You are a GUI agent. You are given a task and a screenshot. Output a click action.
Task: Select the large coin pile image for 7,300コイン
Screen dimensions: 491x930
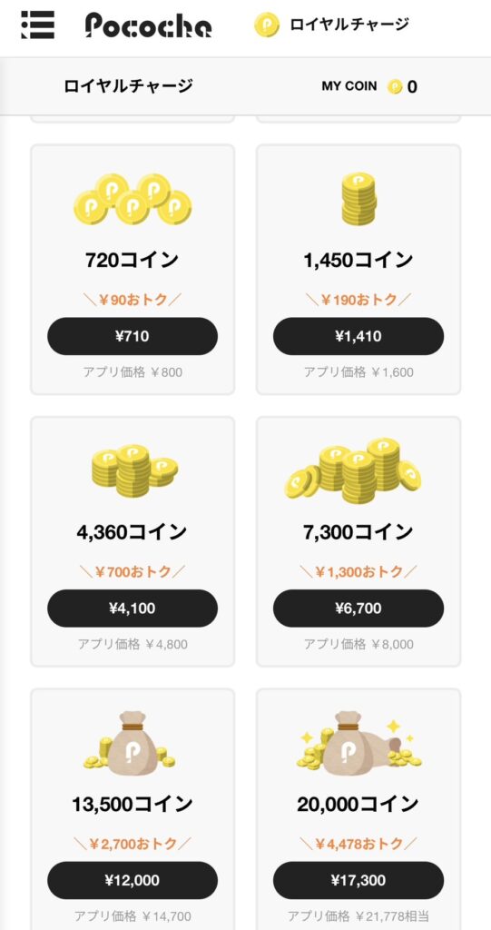point(353,470)
